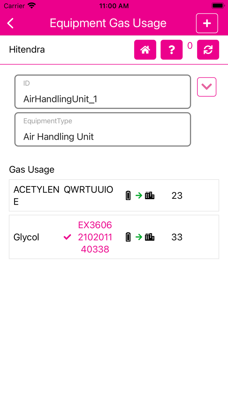Open the AirHandlingUnit_1 selector
Viewport: 228px width, 406px height.
pos(103,91)
